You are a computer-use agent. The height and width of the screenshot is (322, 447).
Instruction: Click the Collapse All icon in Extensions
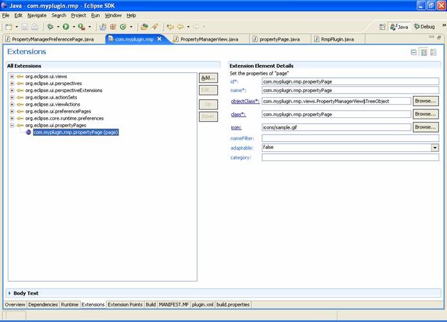414,52
